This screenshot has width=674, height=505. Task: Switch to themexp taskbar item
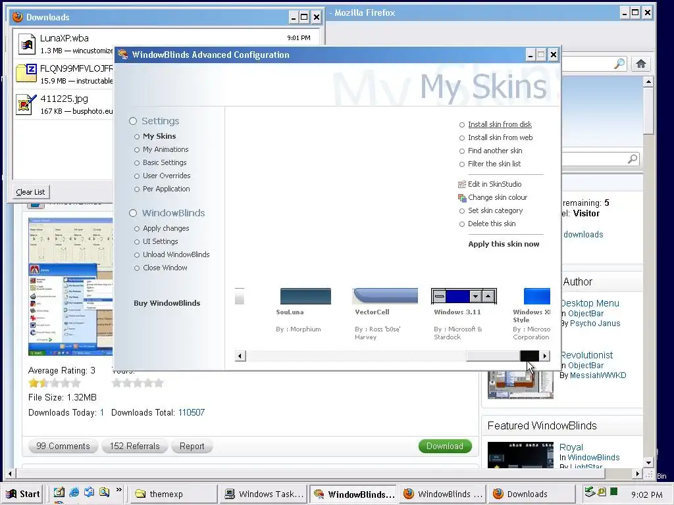(x=172, y=494)
